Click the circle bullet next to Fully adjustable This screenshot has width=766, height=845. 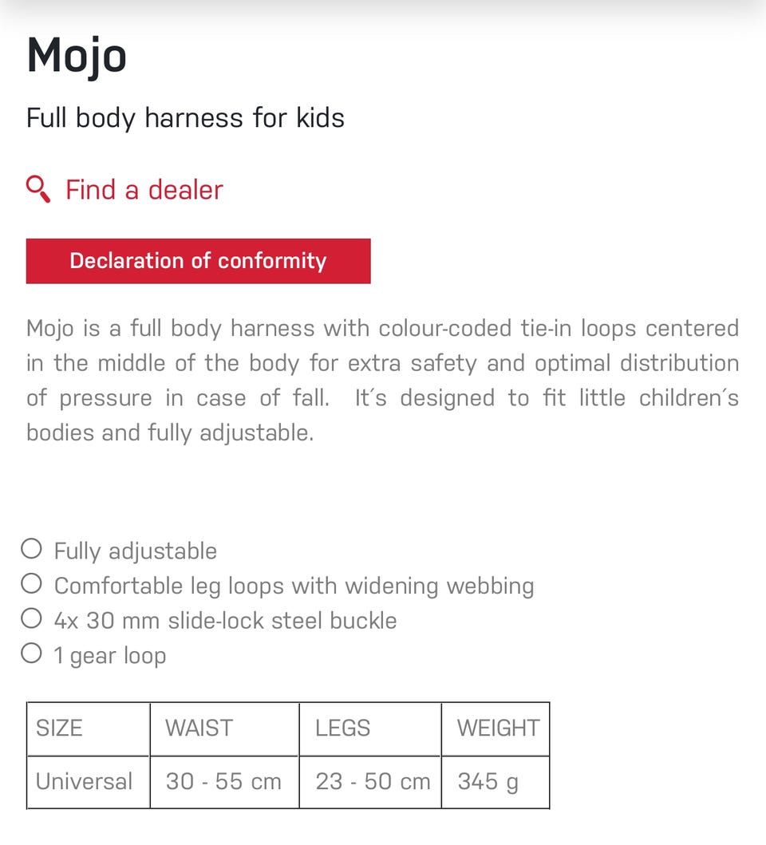coord(31,549)
